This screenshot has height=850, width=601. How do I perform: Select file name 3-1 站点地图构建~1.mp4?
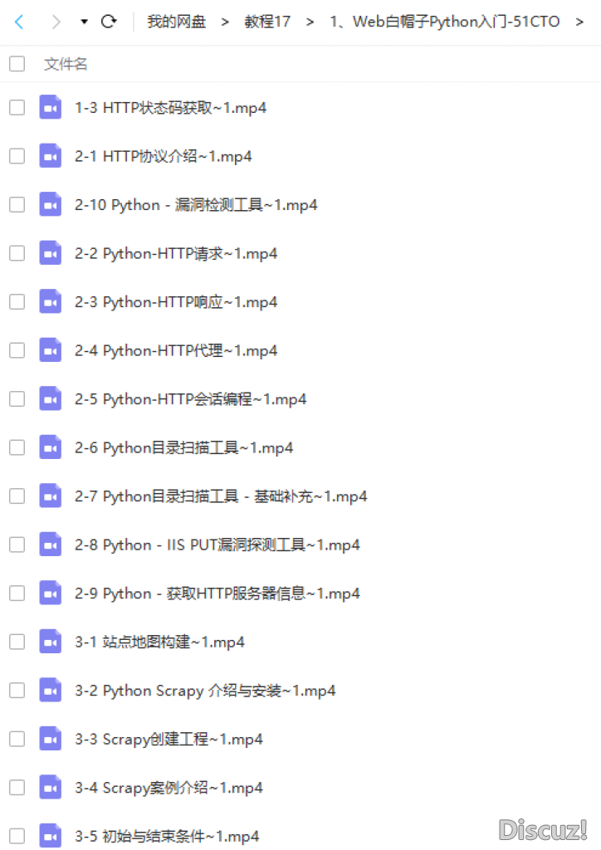click(160, 642)
